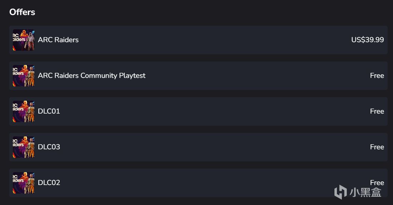Click the Offers section heading
This screenshot has width=393, height=205.
(x=22, y=12)
